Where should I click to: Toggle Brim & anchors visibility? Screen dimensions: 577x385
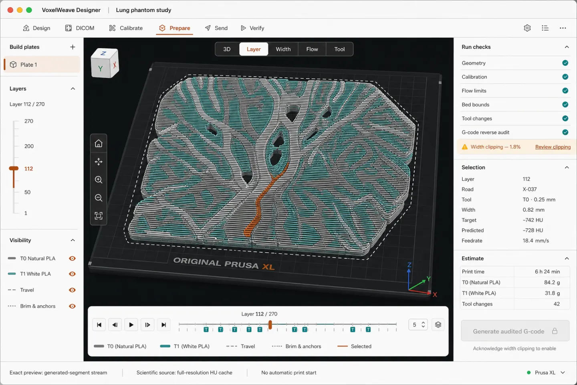tap(72, 306)
